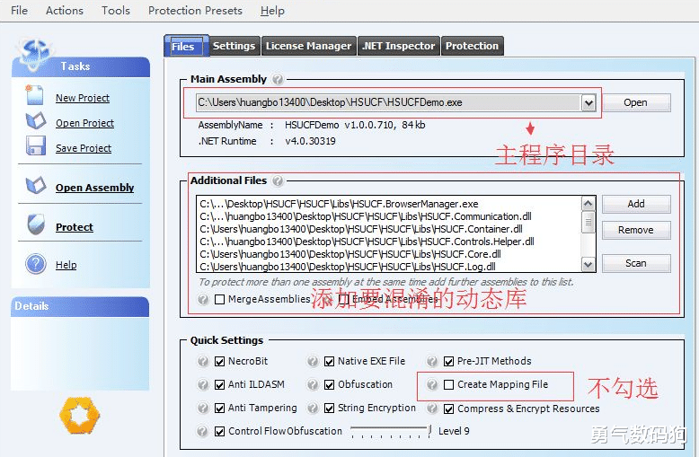Click the Main Assembly path input field

388,103
